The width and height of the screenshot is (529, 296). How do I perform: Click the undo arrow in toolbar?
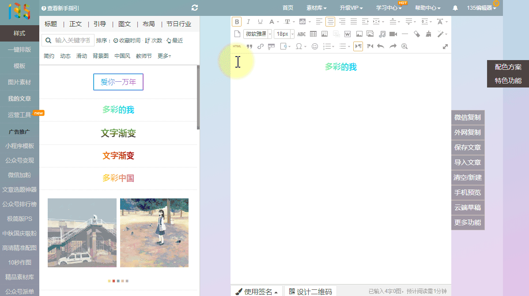[x=381, y=46]
